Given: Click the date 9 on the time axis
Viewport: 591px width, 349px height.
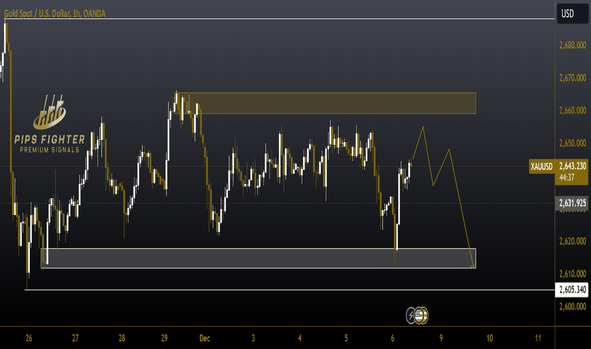Looking at the screenshot, I should 441,338.
